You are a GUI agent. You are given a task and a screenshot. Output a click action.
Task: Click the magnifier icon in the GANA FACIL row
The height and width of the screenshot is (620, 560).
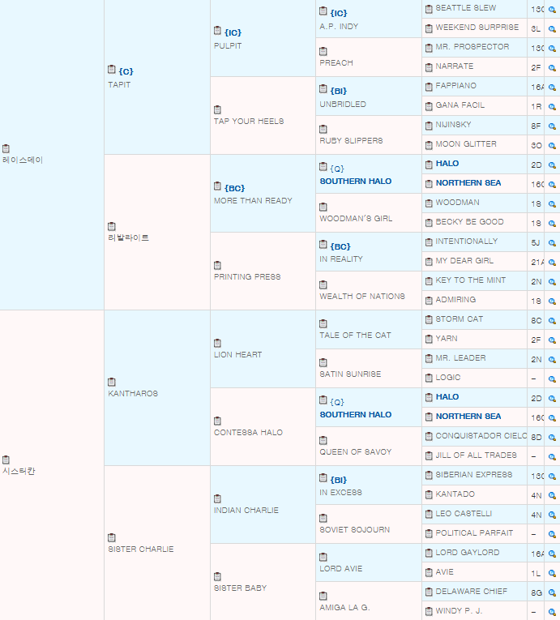point(552,107)
